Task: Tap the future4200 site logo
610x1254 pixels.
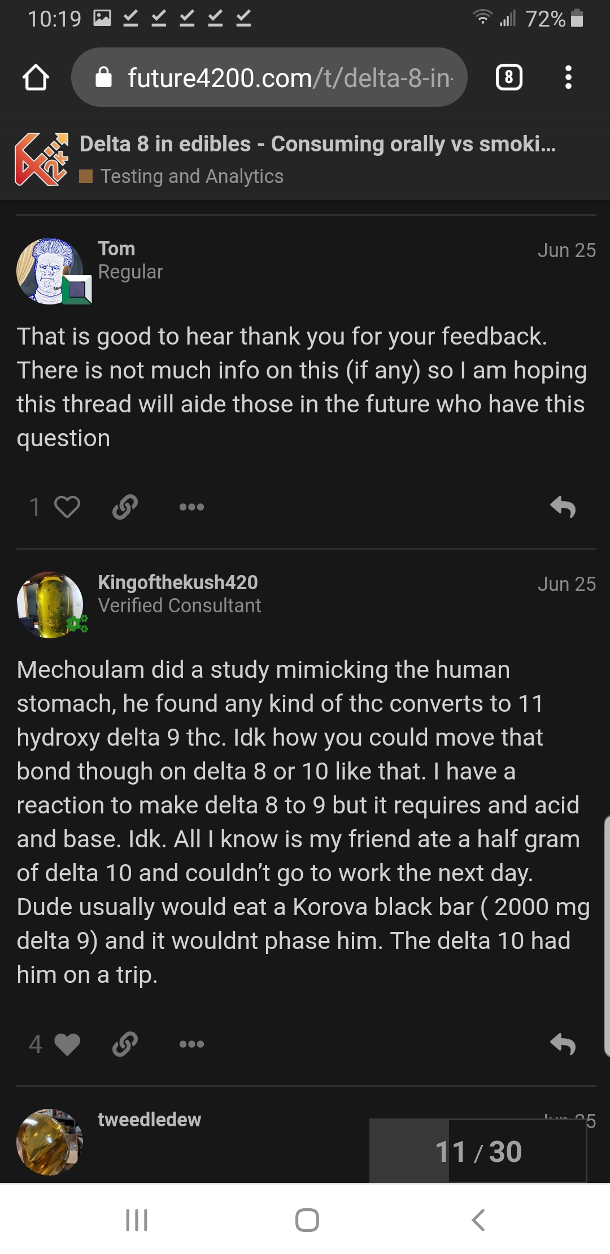Action: [x=41, y=159]
